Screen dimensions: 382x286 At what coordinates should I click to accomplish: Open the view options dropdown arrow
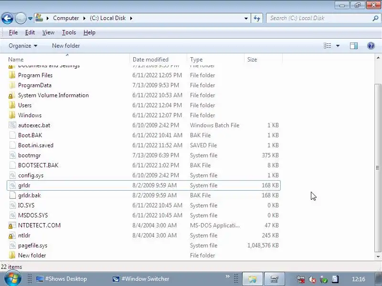[338, 46]
